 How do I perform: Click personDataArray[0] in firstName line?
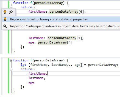[x=66, y=12]
